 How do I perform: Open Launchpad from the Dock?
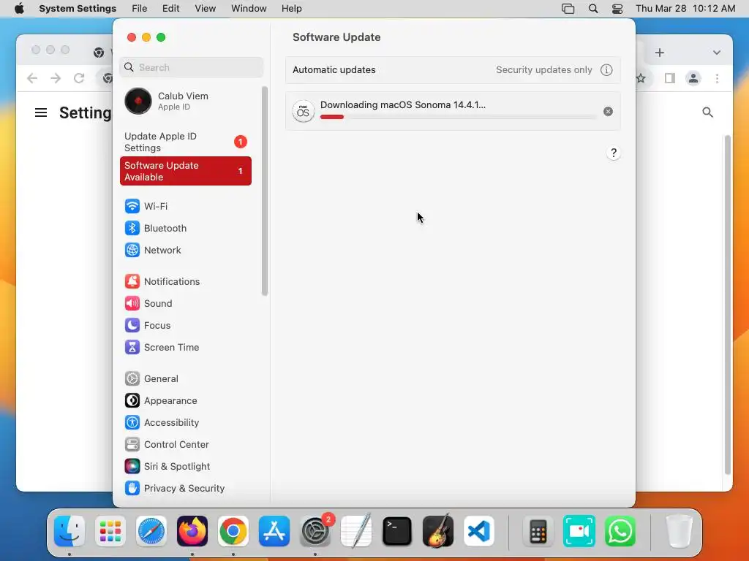coord(110,532)
